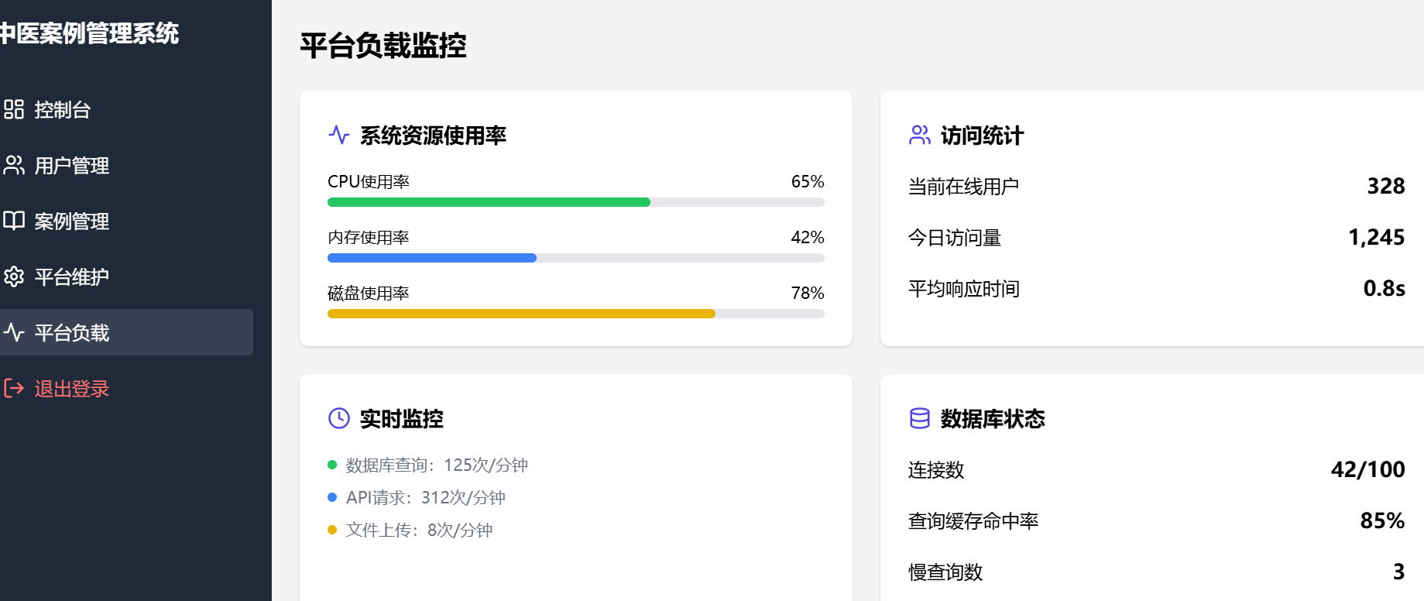Click the 平台负载 activity pulse icon in sidebar
1424x601 pixels.
14,332
